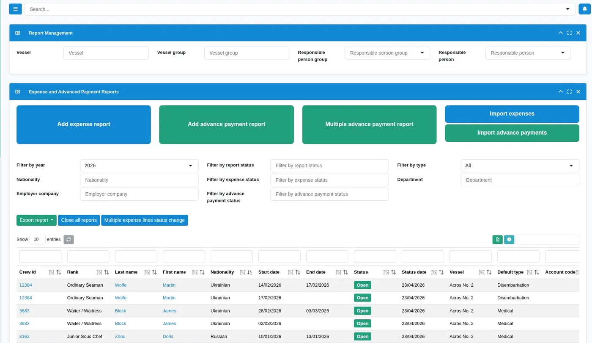Open first name Doris link

pos(168,337)
